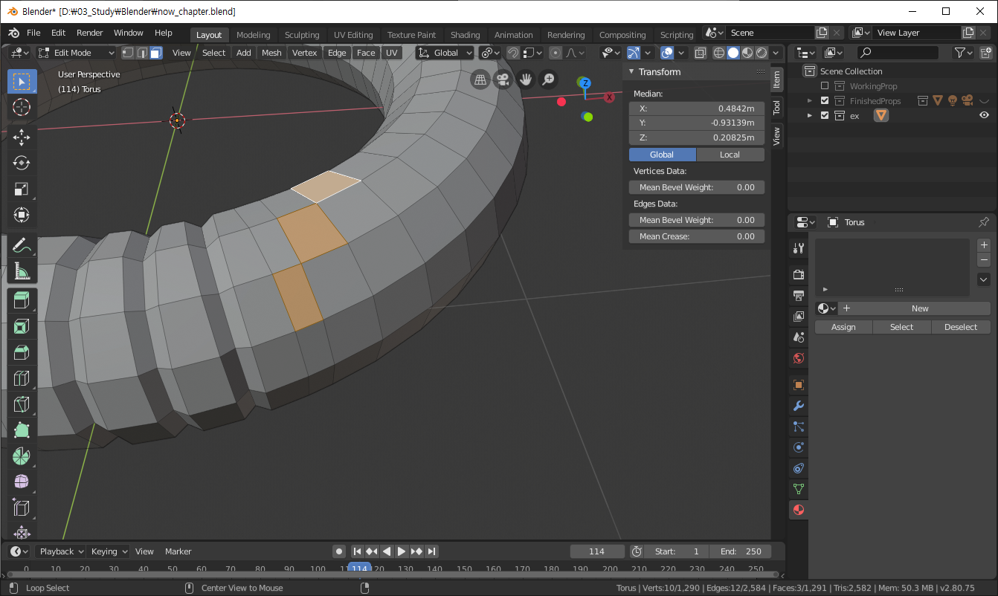Pick the Scale tool
Viewport: 998px width, 596px height.
(x=22, y=189)
